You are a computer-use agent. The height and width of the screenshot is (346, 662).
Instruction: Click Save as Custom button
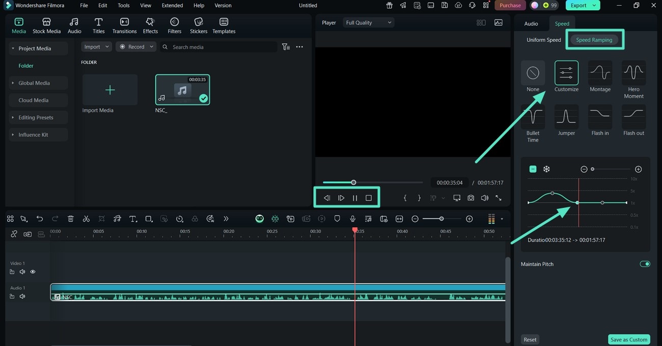[x=629, y=339]
